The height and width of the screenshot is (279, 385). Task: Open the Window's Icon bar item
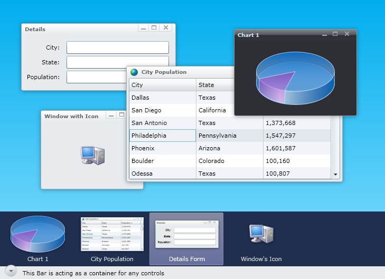(x=261, y=239)
